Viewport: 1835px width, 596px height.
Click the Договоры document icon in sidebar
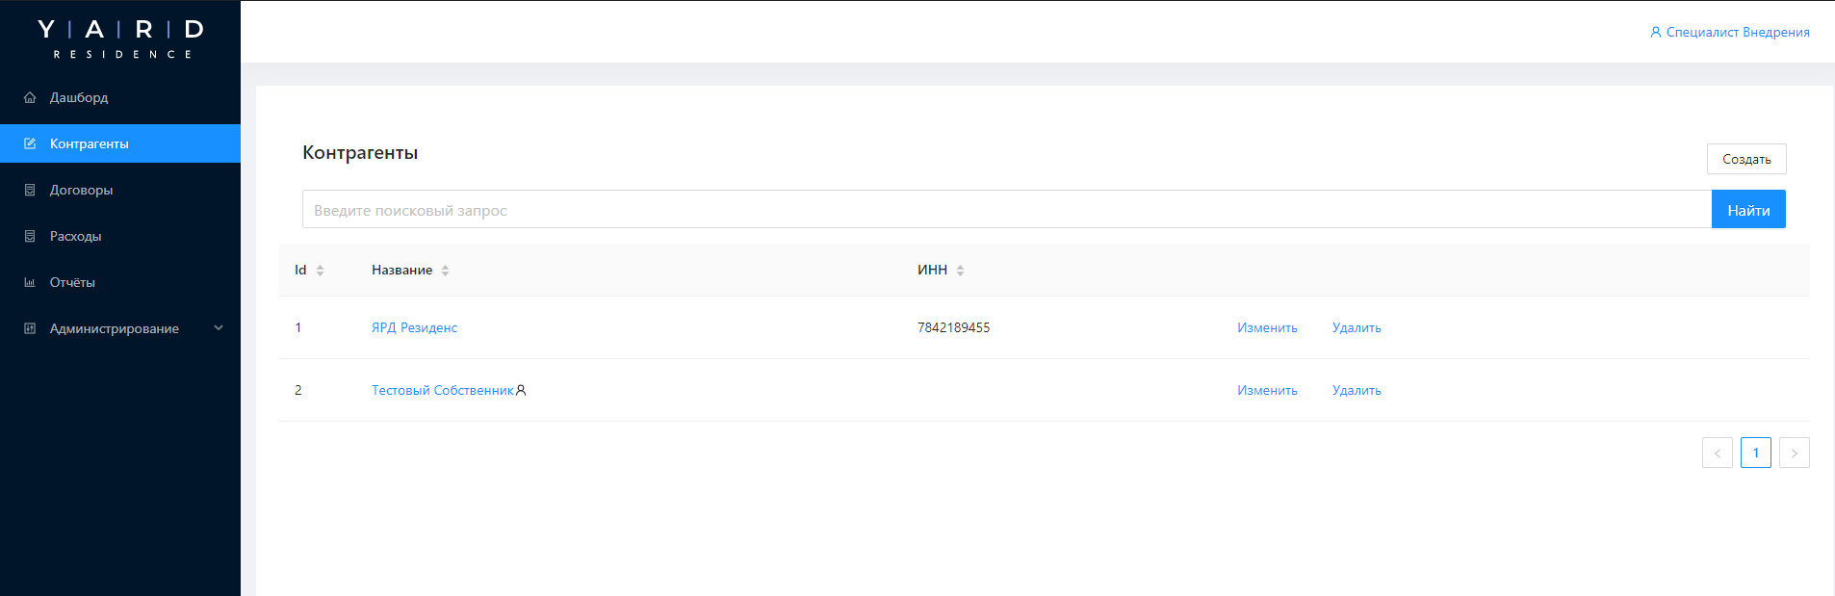click(x=30, y=190)
